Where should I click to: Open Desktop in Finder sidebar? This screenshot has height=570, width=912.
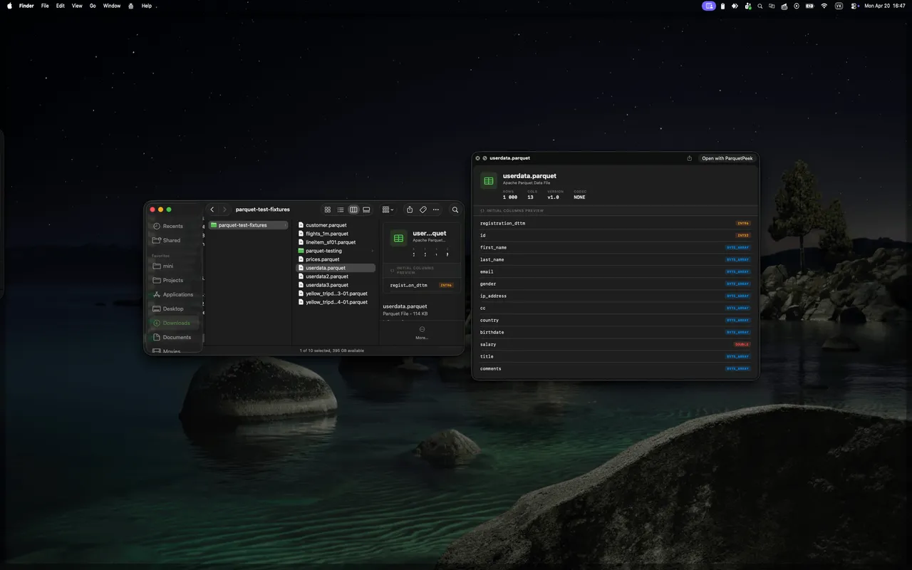click(173, 309)
